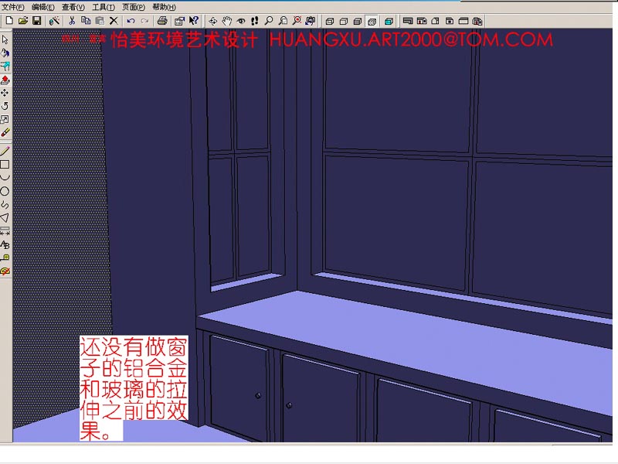Select the Dimension tool
Viewport: 618px width, 464px height.
click(x=5, y=231)
